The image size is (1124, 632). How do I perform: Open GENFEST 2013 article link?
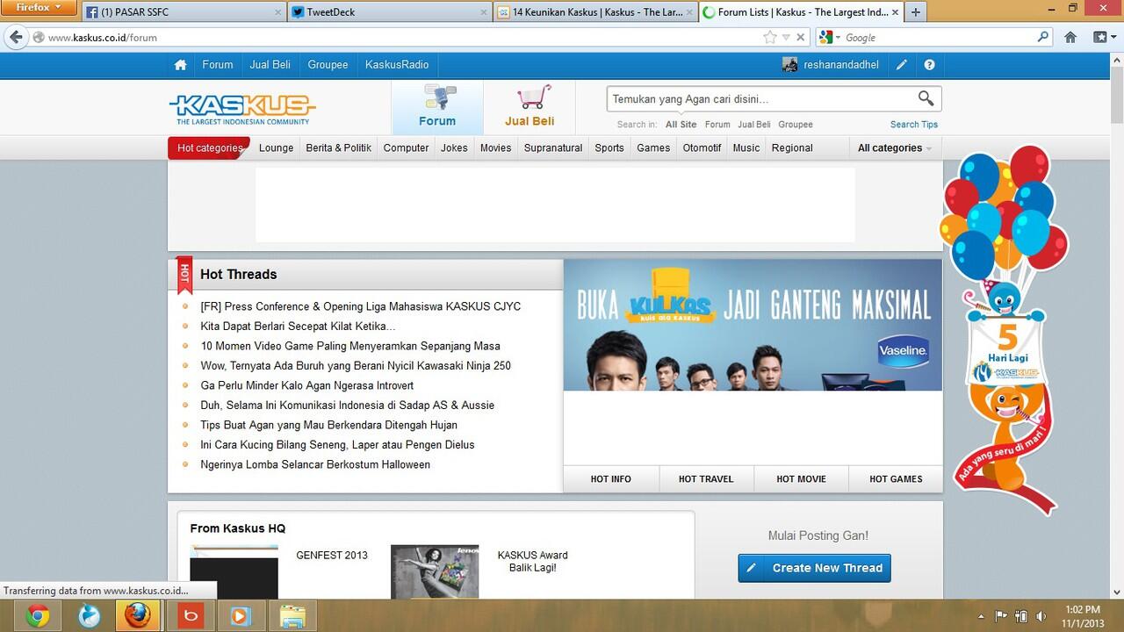(332, 555)
